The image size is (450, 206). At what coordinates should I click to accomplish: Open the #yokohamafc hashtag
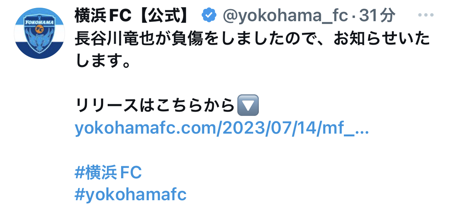(x=131, y=195)
